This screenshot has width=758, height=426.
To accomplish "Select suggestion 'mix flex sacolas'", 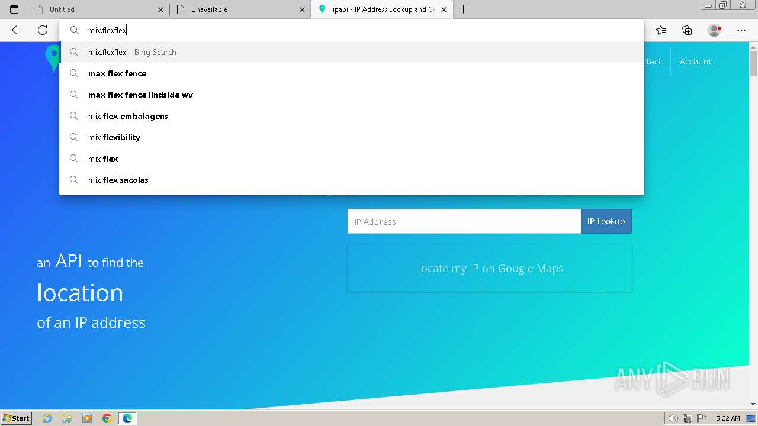I will (352, 180).
